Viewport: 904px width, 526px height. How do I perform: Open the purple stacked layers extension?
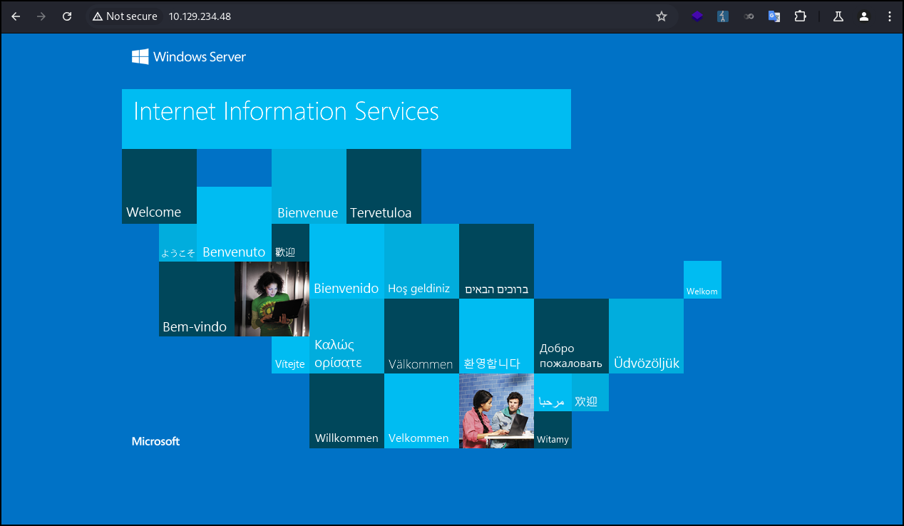coord(697,16)
